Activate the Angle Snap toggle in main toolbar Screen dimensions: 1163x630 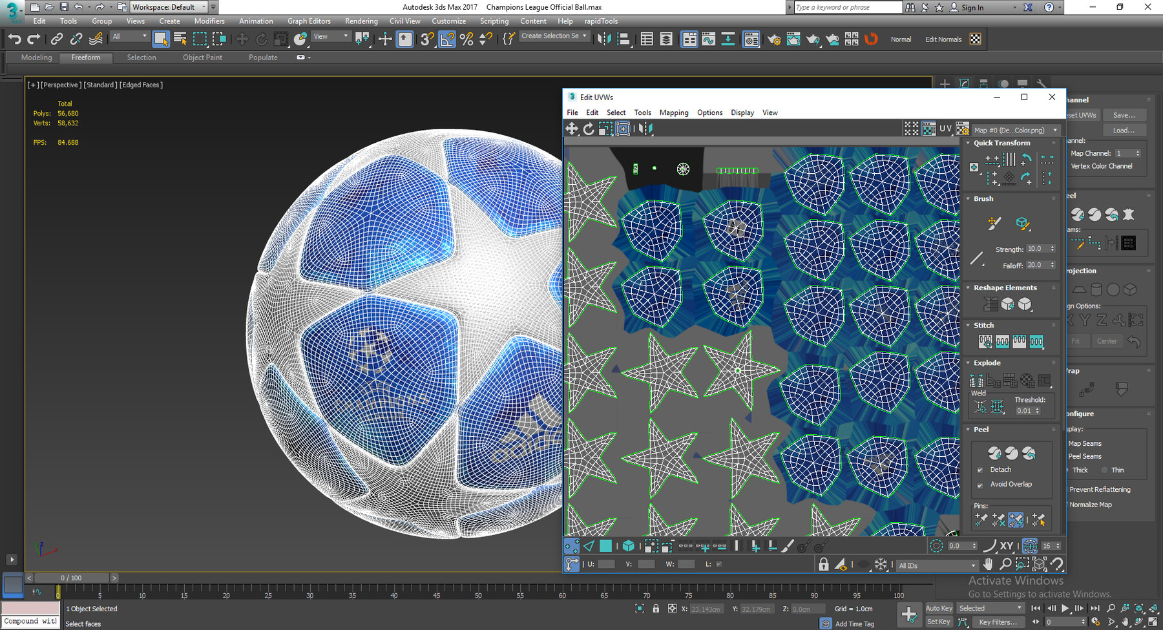446,39
